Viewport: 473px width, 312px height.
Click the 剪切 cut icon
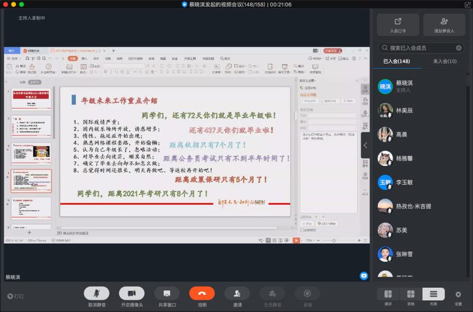(21, 66)
